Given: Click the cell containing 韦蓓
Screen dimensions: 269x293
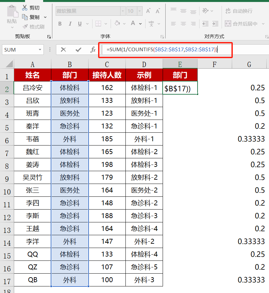Looking at the screenshot, I should 32,139.
